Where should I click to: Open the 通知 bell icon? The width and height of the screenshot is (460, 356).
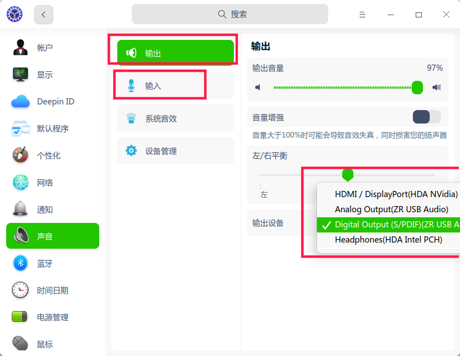pyautogui.click(x=20, y=209)
